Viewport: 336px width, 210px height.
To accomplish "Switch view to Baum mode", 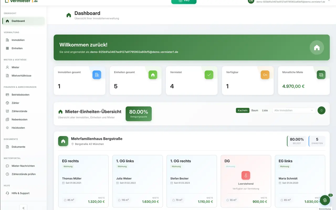I will pyautogui.click(x=255, y=110).
